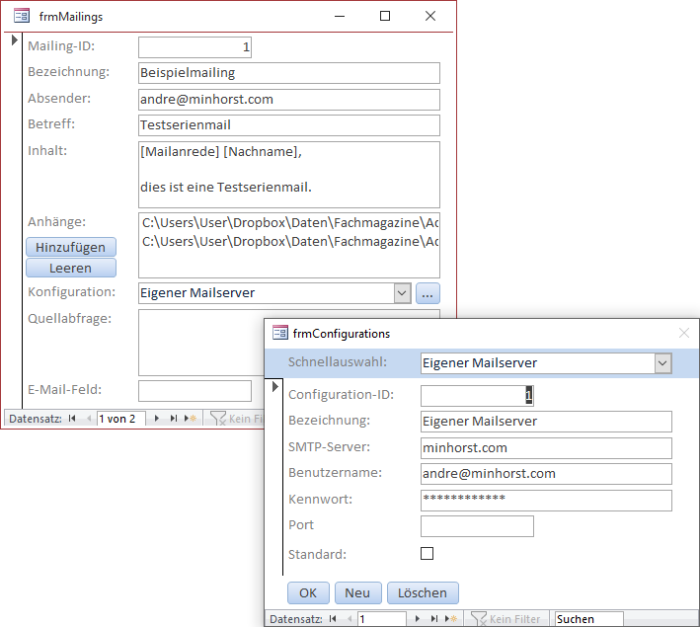Close the frmConfigurations window
700x627 pixels.
(x=684, y=333)
